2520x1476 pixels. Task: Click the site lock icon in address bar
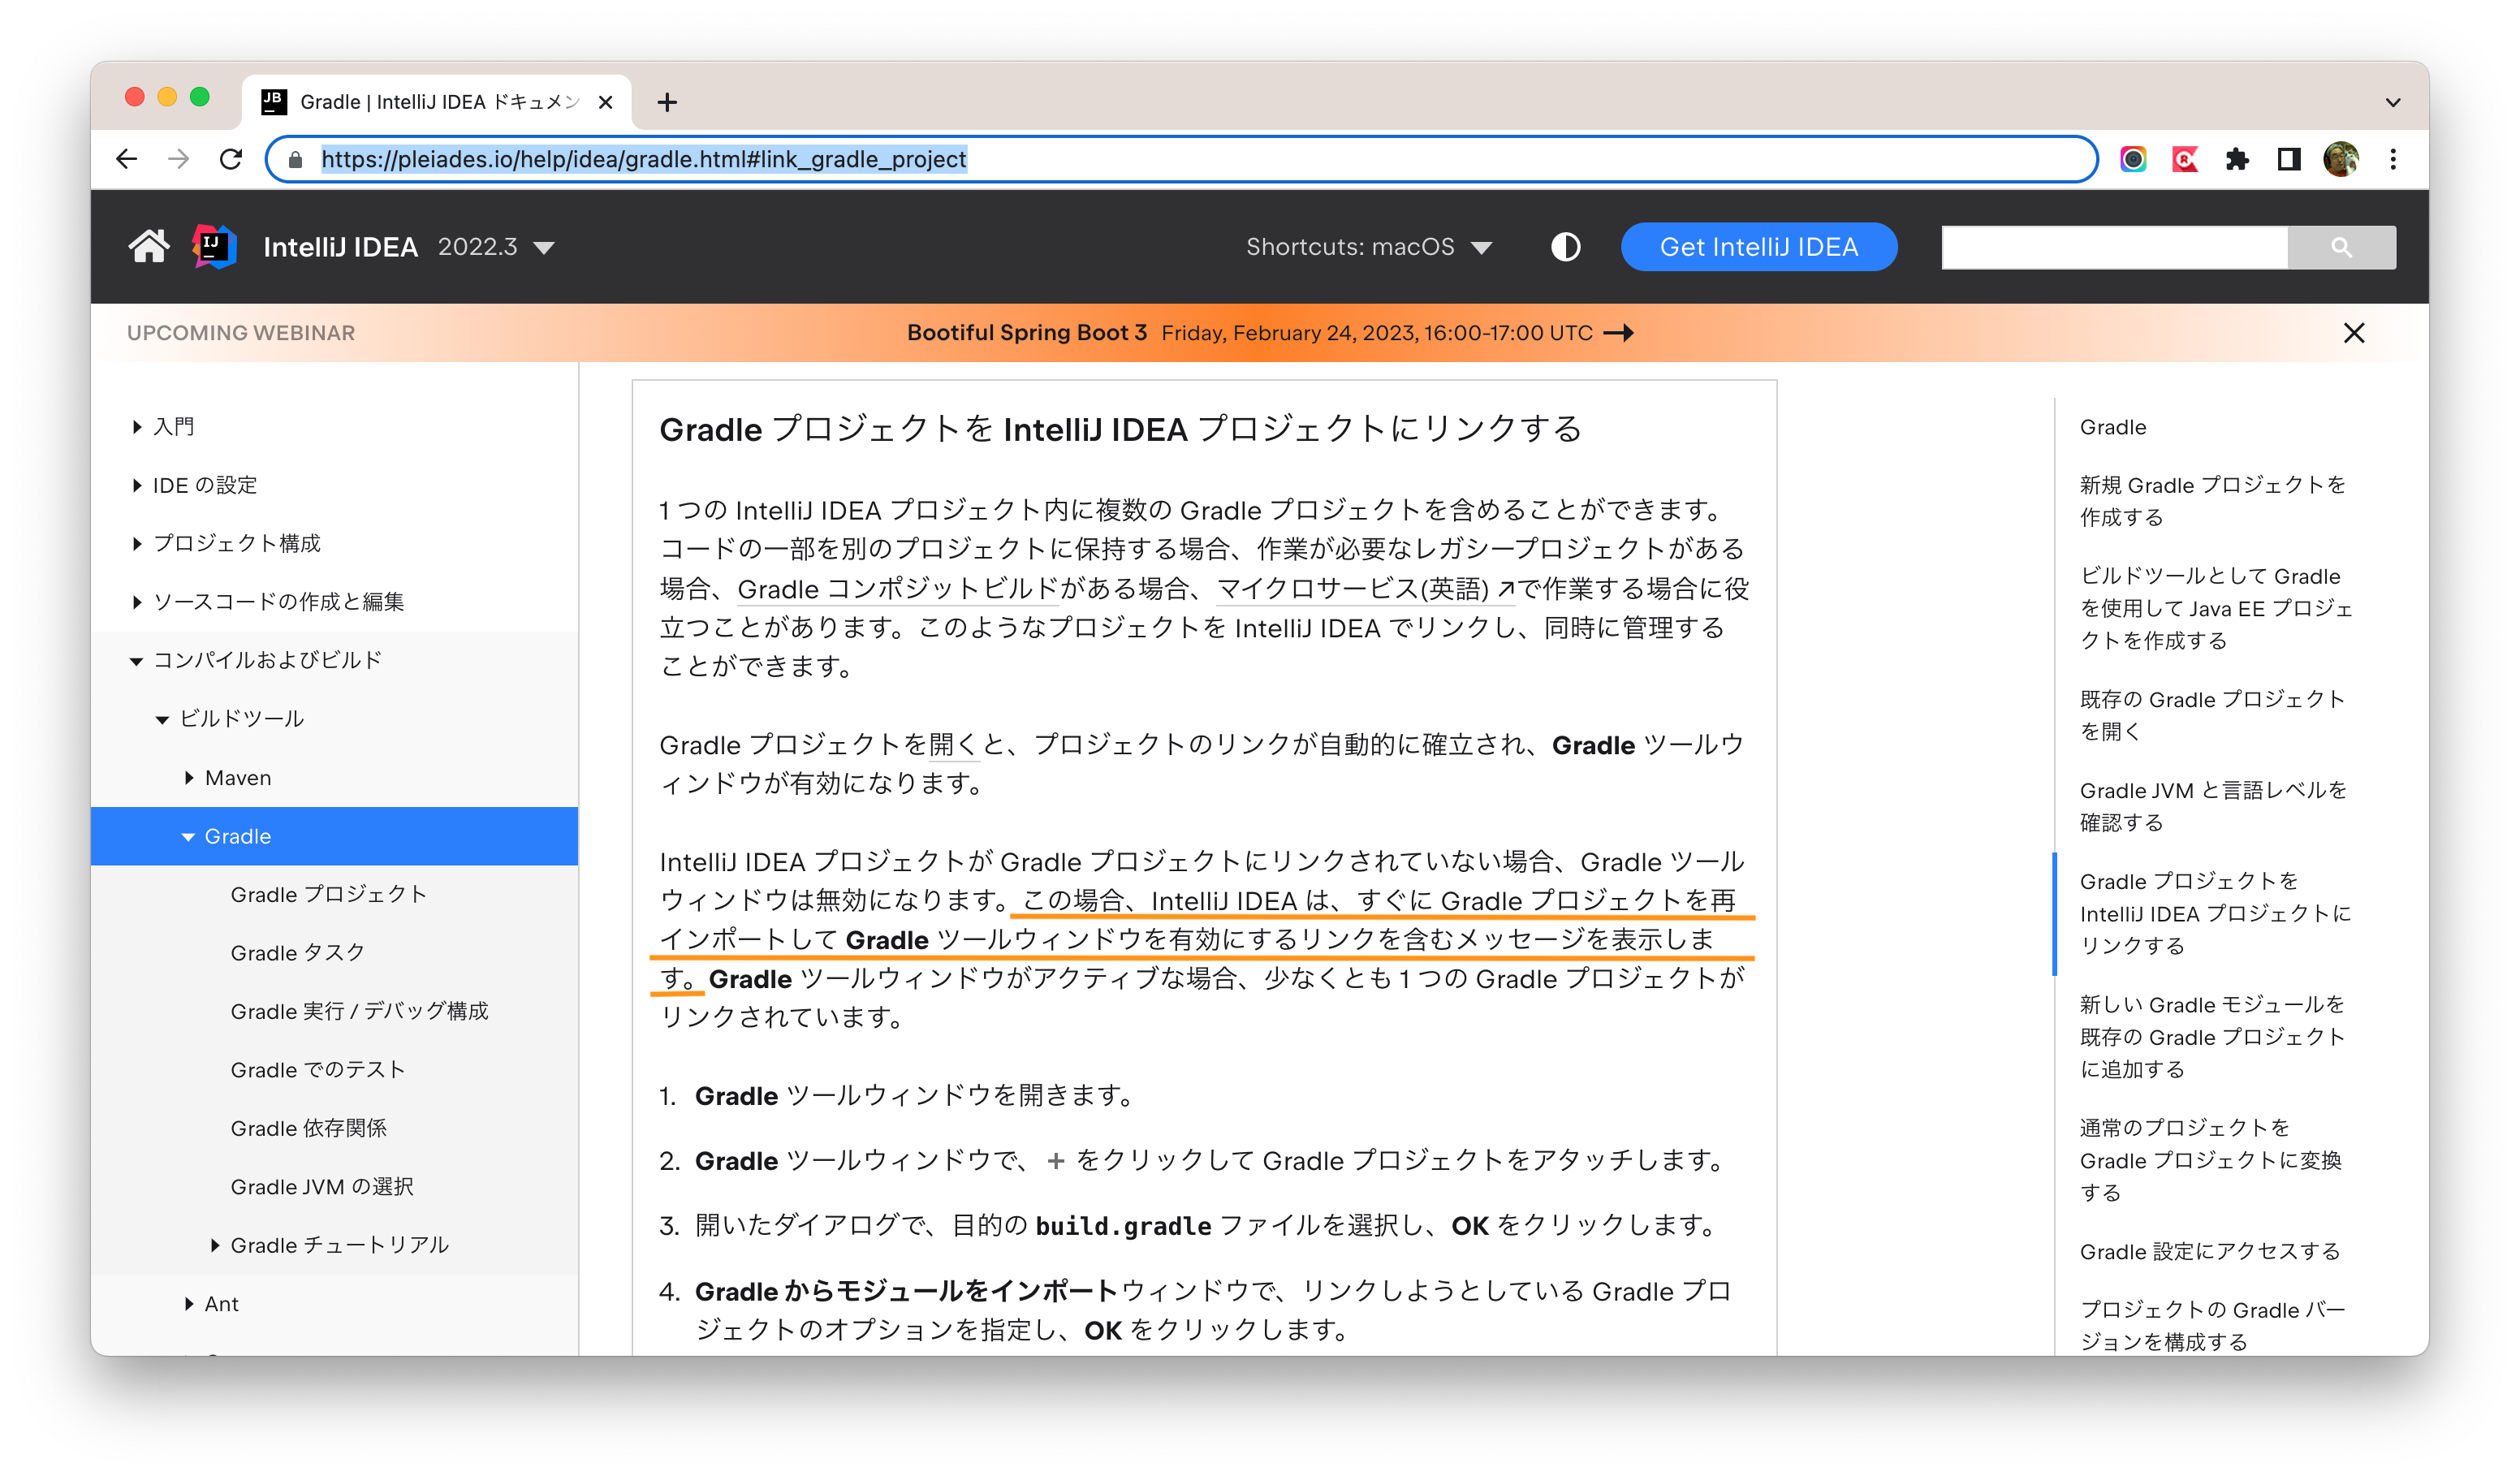(x=295, y=160)
